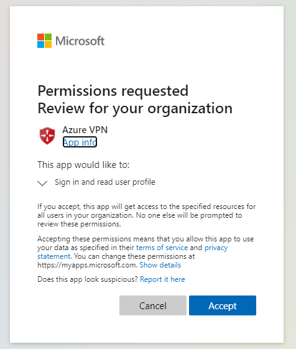Click the "Permissions requested" heading
Screen dimensions: 296x349
click(x=113, y=91)
